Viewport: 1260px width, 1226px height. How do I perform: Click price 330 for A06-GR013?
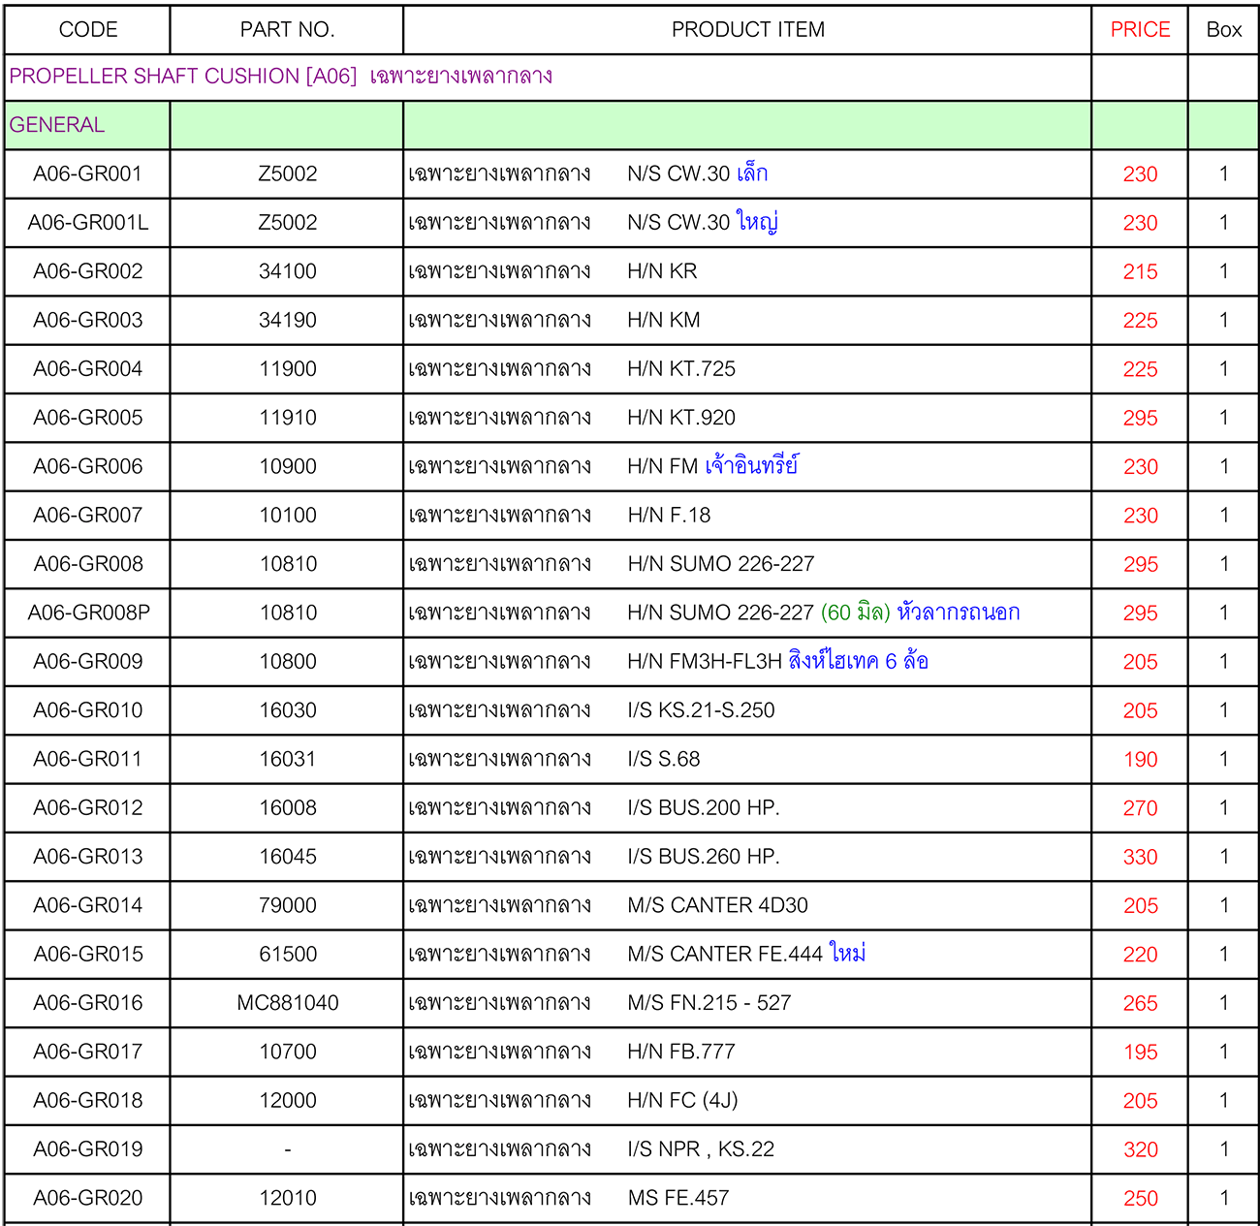pyautogui.click(x=1140, y=857)
